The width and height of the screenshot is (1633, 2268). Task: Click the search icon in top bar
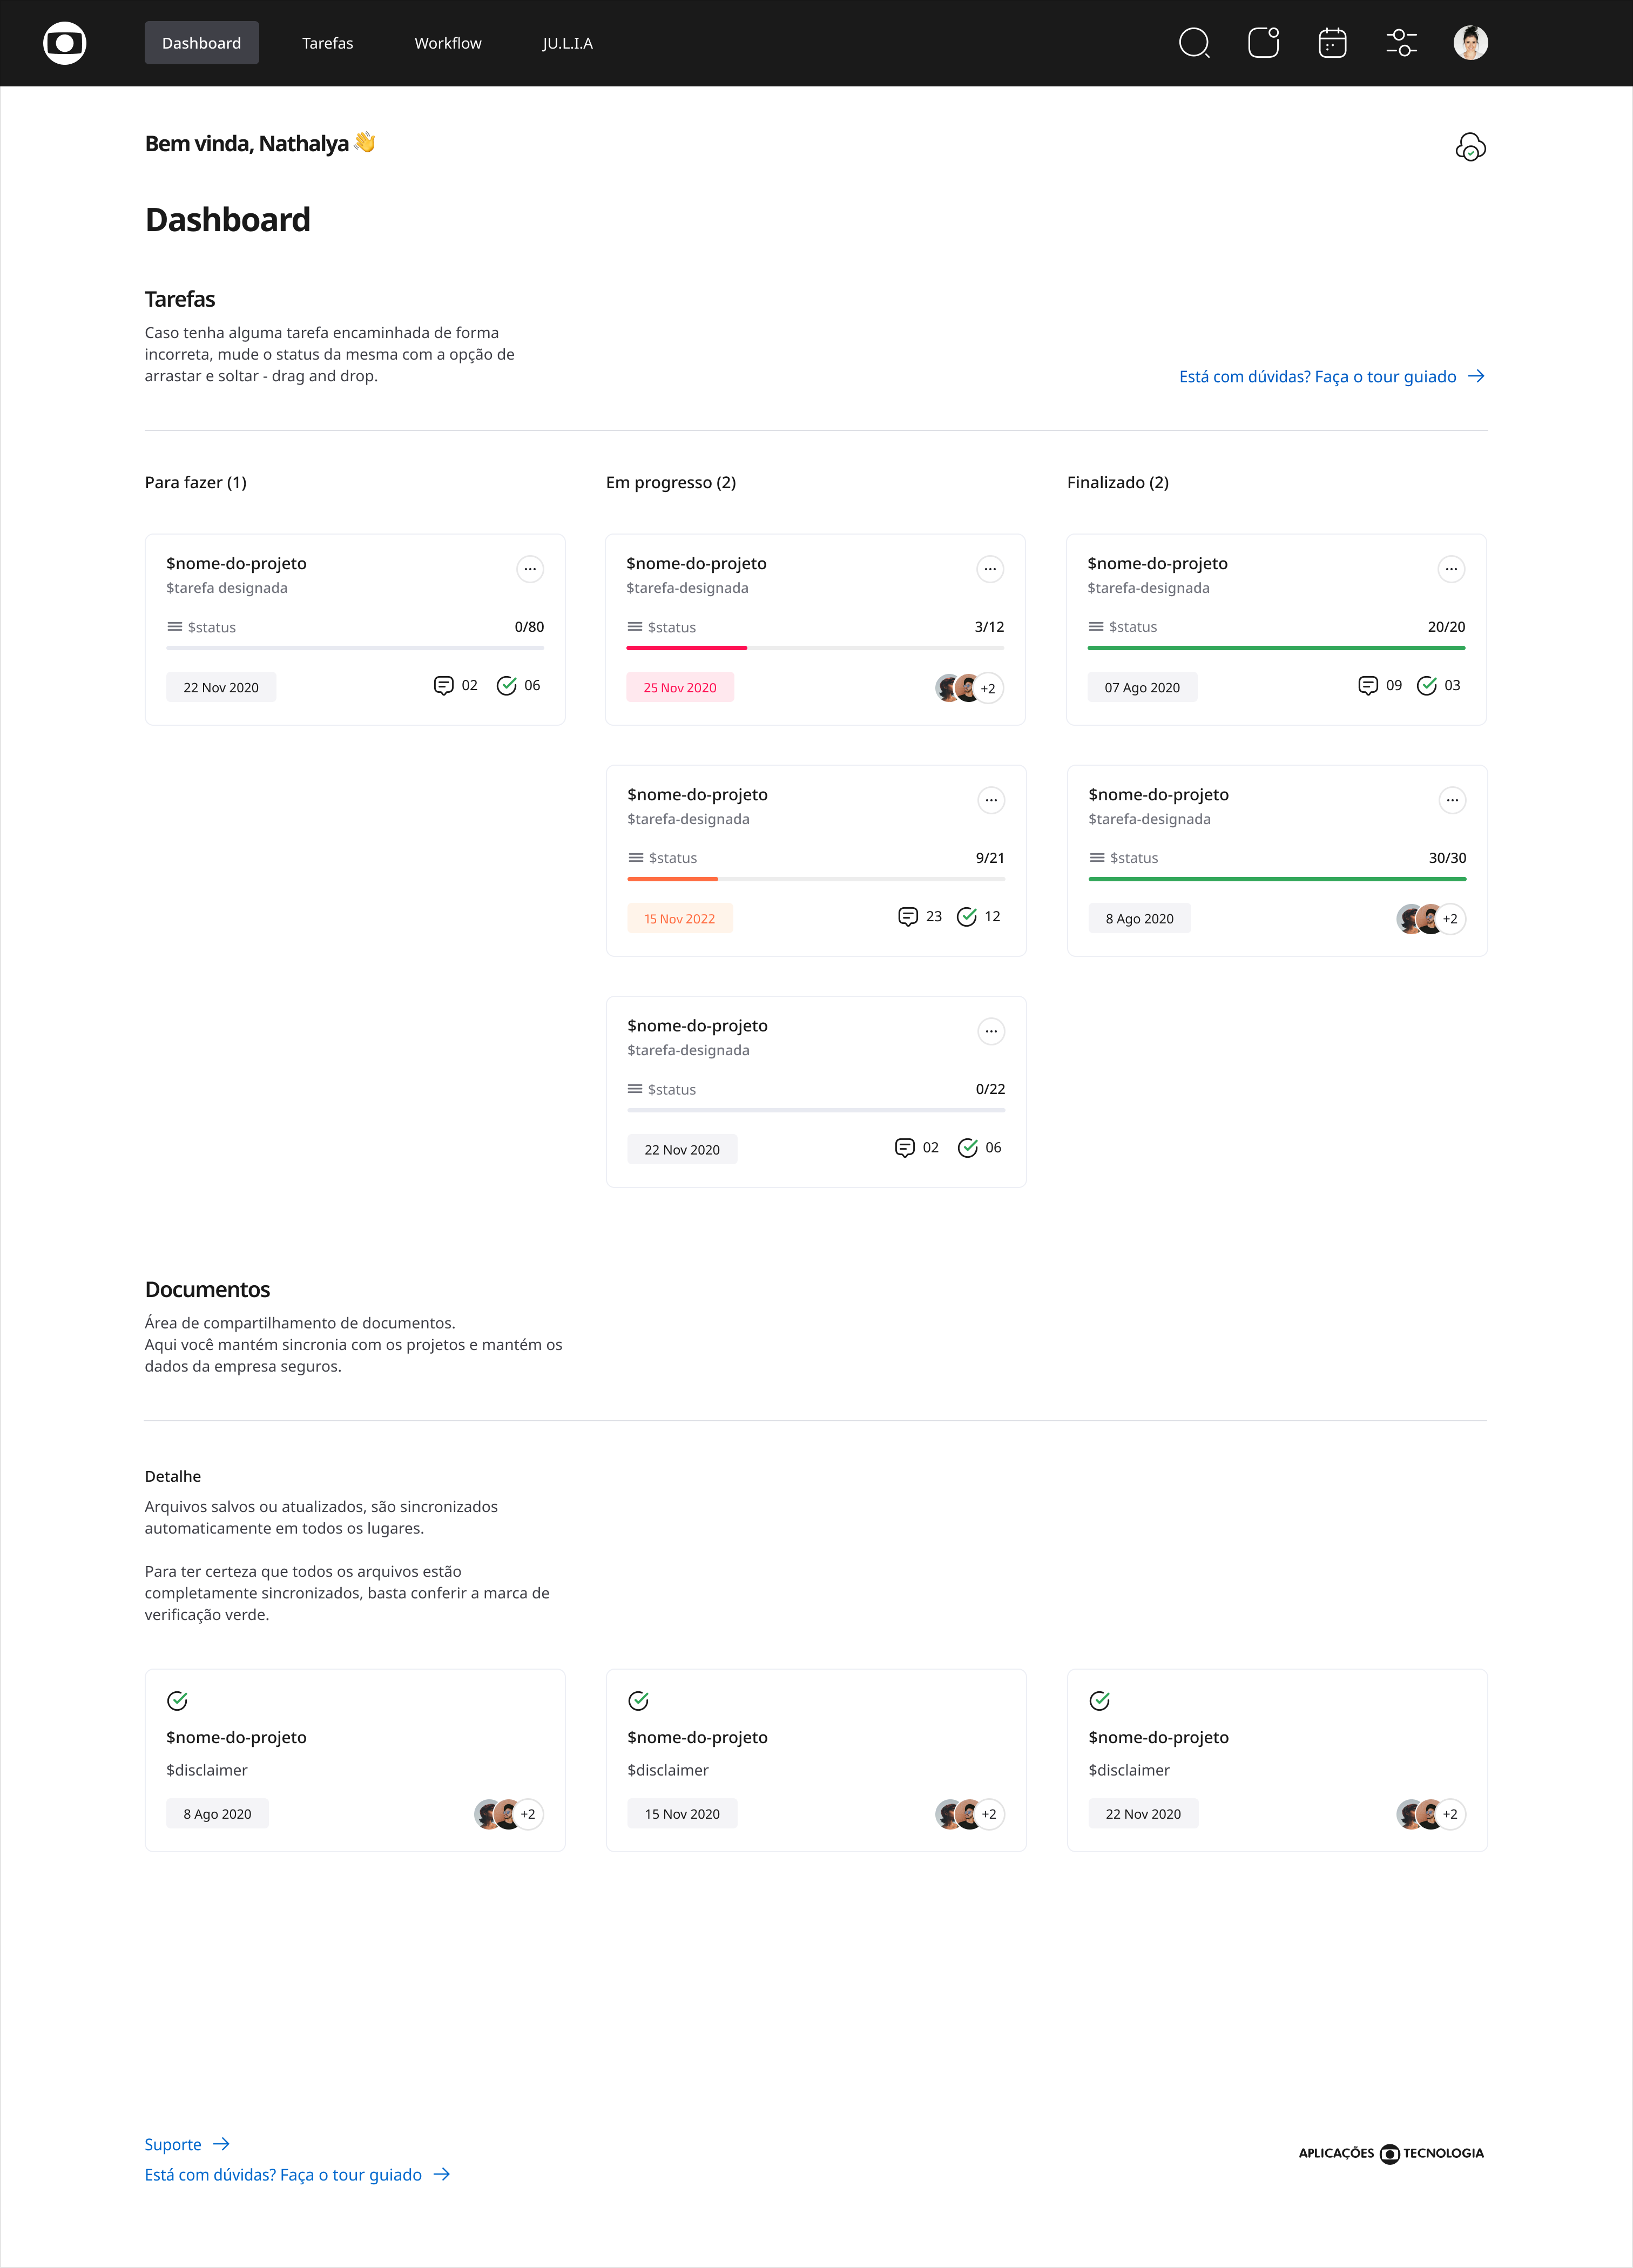[1194, 43]
